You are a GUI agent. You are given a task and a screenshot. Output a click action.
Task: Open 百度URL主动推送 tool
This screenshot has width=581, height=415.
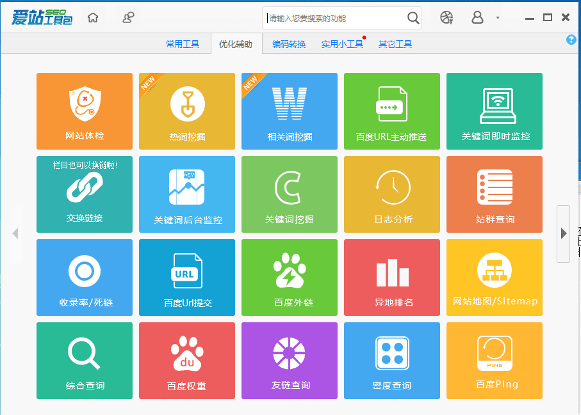coord(392,111)
